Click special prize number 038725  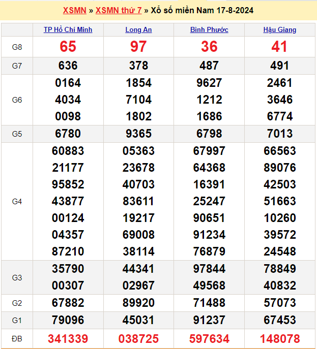(x=138, y=338)
